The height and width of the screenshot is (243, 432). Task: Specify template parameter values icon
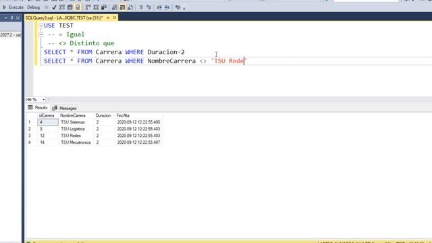[x=178, y=7]
